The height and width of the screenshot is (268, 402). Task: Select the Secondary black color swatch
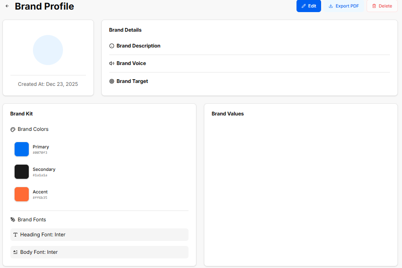coord(22,172)
